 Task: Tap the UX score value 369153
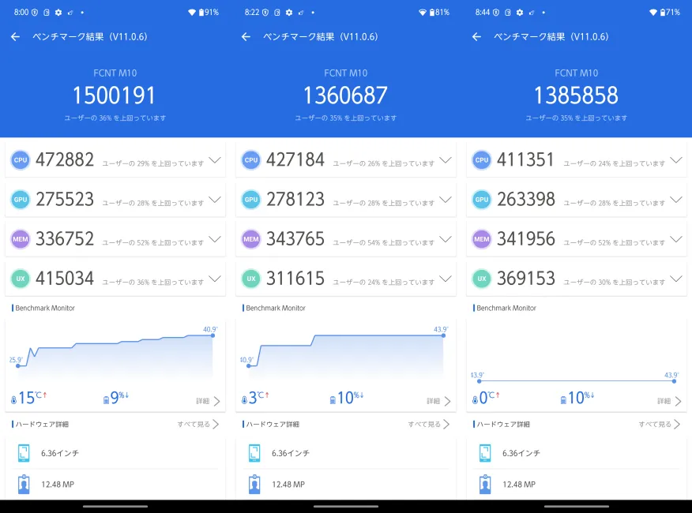(526, 279)
